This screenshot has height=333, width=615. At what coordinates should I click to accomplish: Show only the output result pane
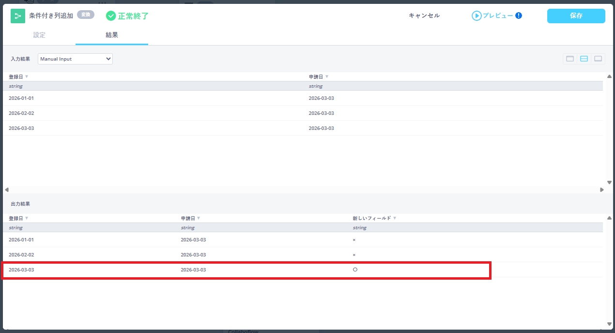click(598, 59)
